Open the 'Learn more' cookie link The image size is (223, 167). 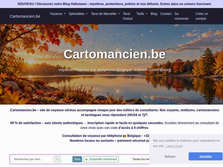[x=174, y=146]
